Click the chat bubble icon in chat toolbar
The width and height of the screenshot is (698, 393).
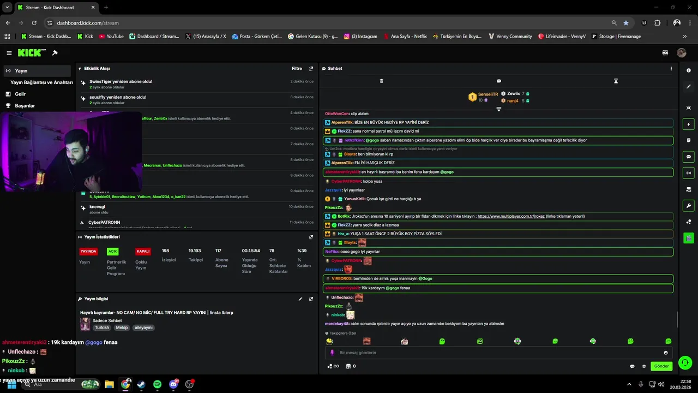click(498, 81)
